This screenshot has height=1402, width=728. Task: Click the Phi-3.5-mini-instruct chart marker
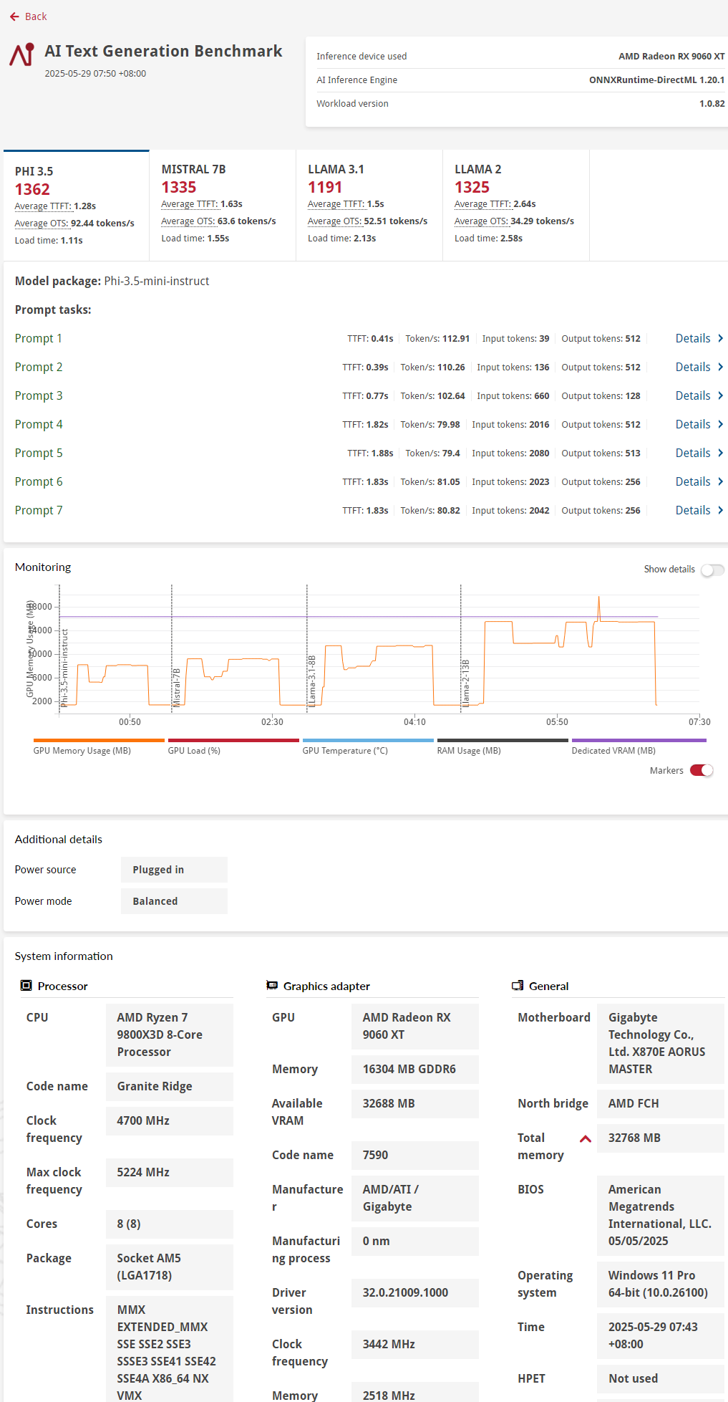point(64,668)
